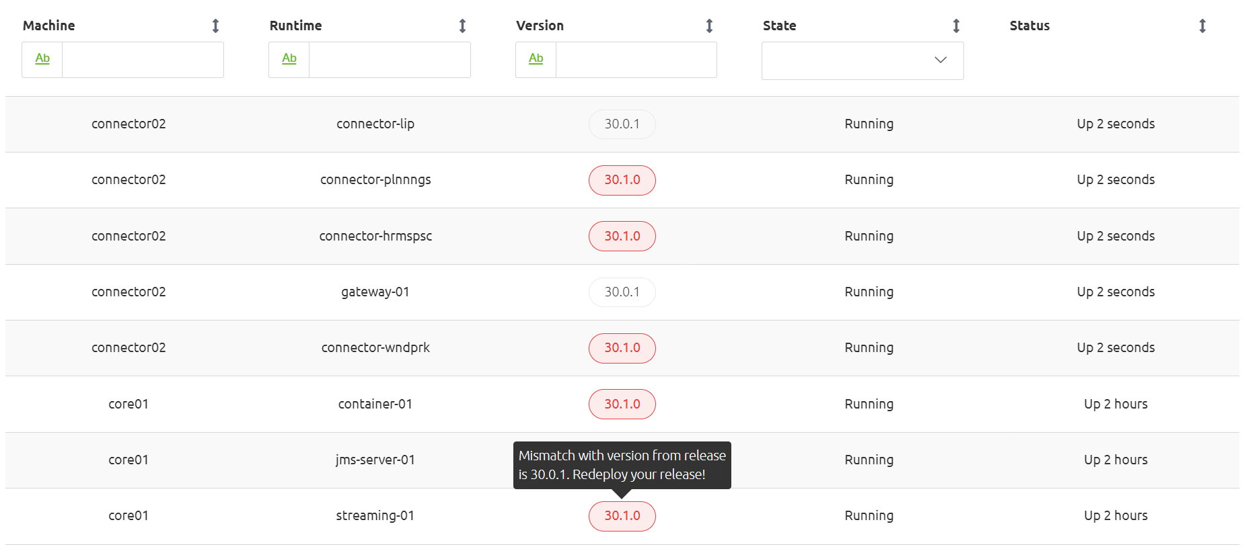Image resolution: width=1246 pixels, height=553 pixels.
Task: Click core01 machine in container-01 row
Action: pos(129,404)
